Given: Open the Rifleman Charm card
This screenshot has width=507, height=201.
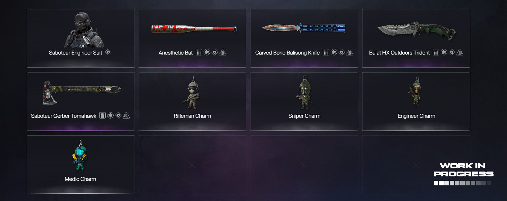Looking at the screenshot, I should pos(193,102).
